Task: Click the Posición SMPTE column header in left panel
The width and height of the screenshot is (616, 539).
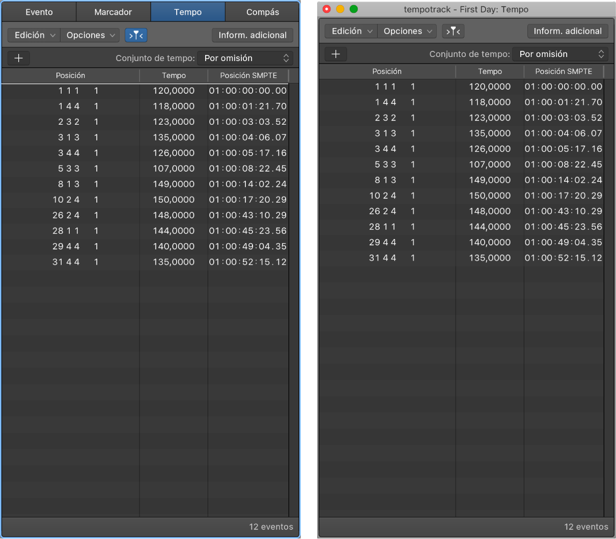Action: tap(248, 75)
